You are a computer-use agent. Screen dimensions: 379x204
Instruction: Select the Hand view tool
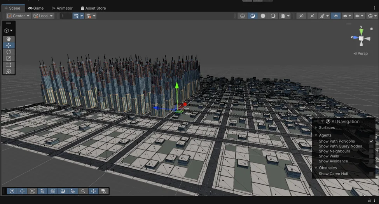pyautogui.click(x=9, y=39)
